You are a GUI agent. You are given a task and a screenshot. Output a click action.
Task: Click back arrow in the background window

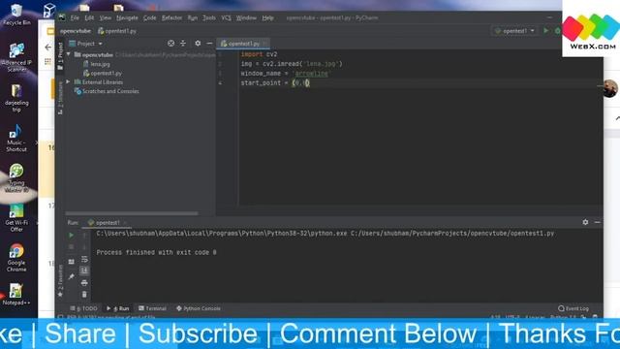(48, 48)
